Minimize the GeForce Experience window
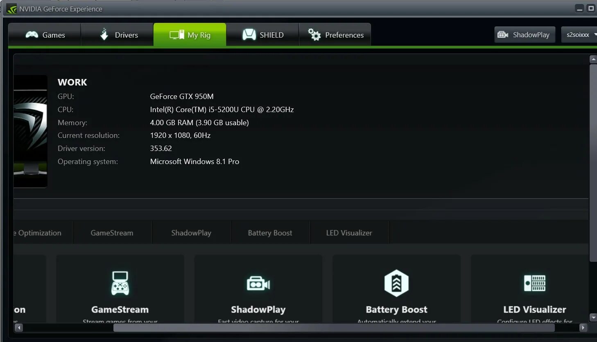 tap(579, 9)
